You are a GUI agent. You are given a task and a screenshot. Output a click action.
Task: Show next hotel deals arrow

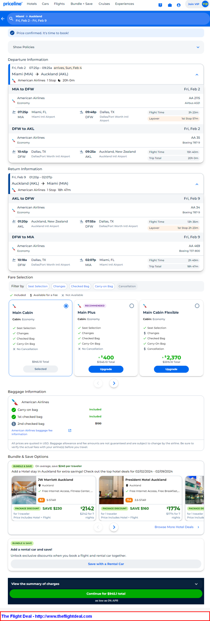114,527
